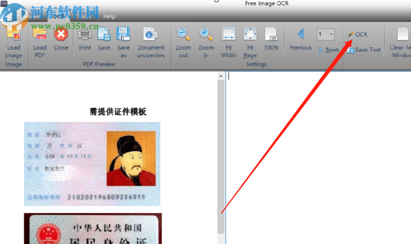
Task: Click the vertical scrollbar of preview
Action: pyautogui.click(x=221, y=157)
